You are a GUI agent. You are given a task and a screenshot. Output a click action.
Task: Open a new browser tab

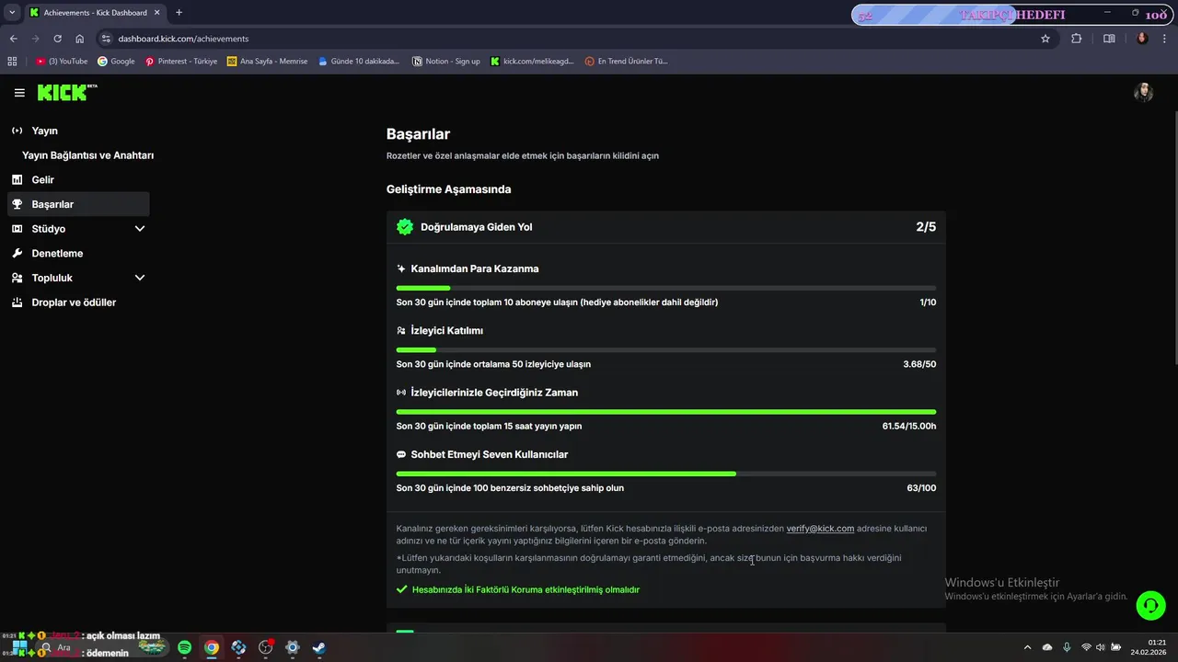pos(179,13)
